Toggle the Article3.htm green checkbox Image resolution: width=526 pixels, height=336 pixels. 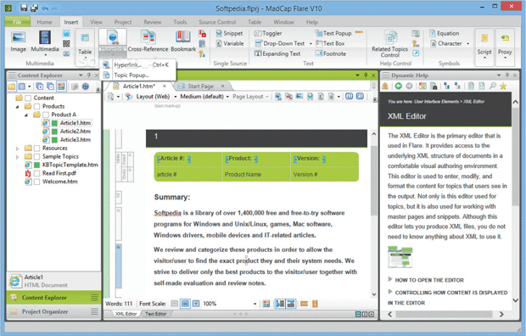click(x=54, y=140)
